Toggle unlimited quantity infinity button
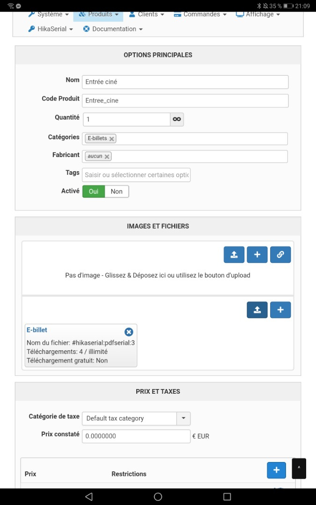316x505 pixels. 176,119
